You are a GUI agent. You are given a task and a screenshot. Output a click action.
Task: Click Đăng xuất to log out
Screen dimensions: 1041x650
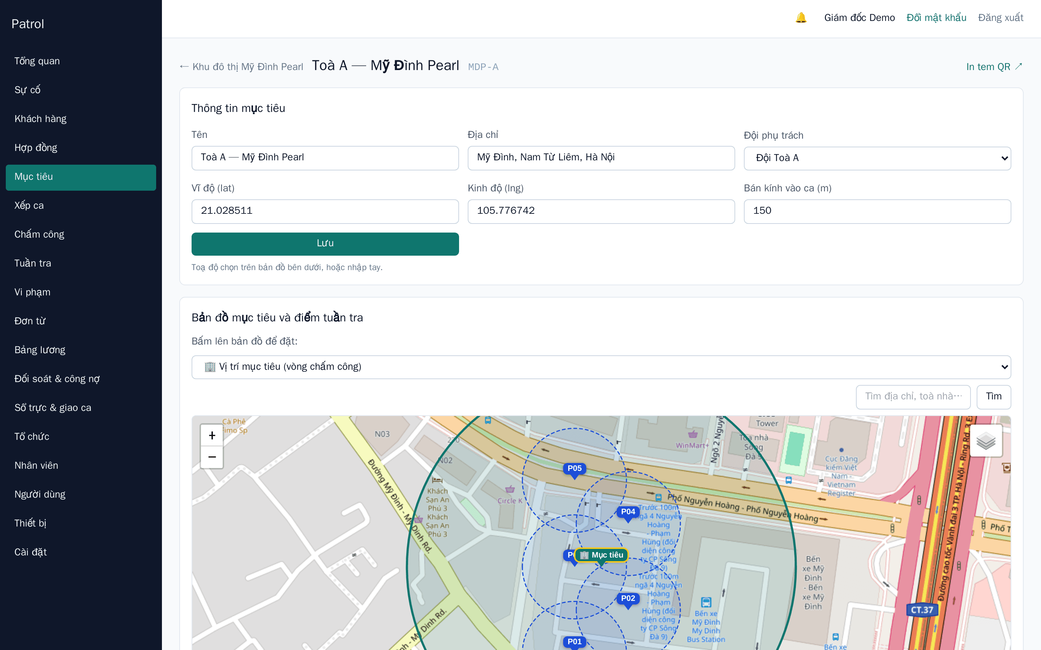point(1001,18)
